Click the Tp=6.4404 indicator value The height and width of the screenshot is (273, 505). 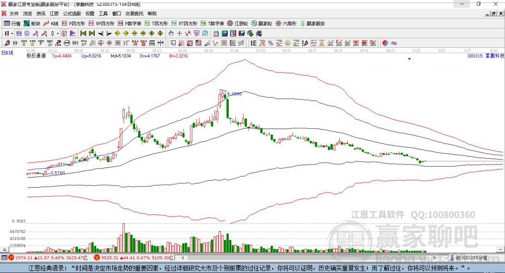[62, 56]
